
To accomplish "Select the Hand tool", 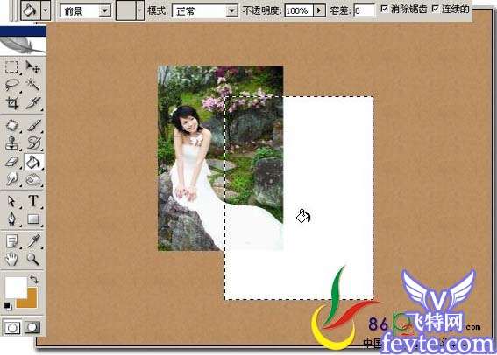I will pos(11,260).
